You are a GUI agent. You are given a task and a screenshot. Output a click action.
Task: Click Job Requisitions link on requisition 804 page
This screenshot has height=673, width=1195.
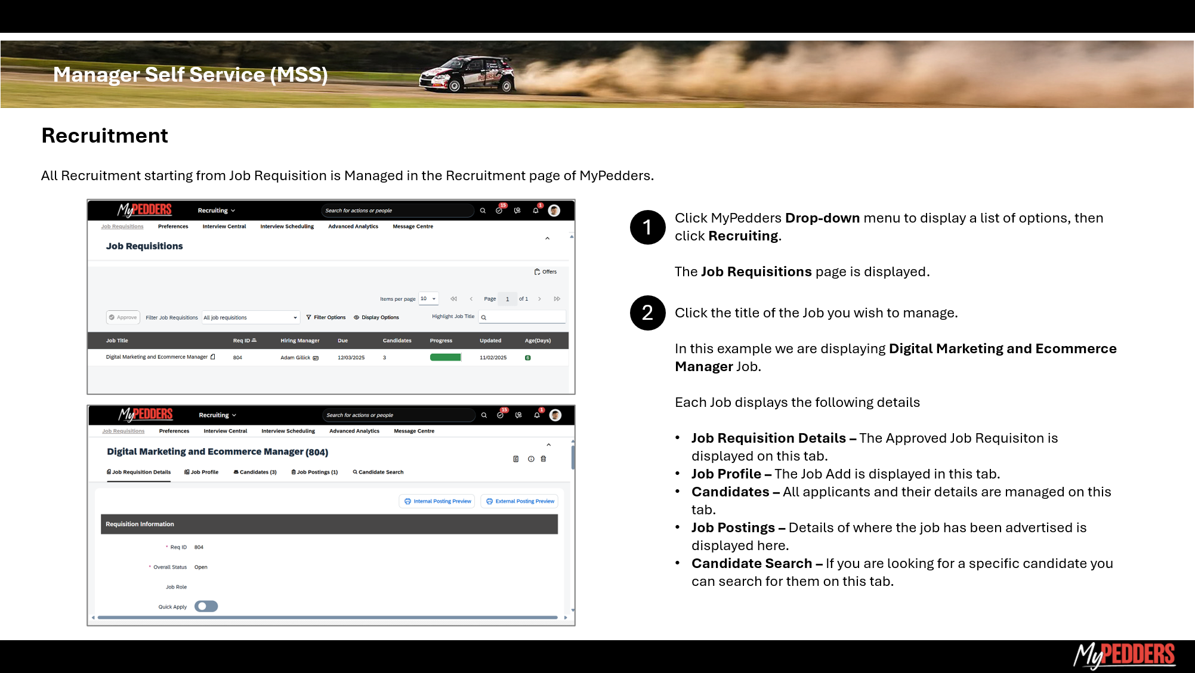(x=123, y=431)
